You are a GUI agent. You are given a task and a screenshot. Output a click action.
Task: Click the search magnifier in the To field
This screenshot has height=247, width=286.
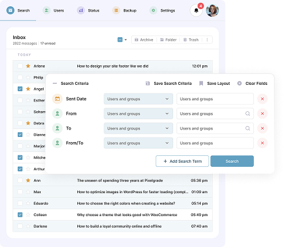point(248,128)
